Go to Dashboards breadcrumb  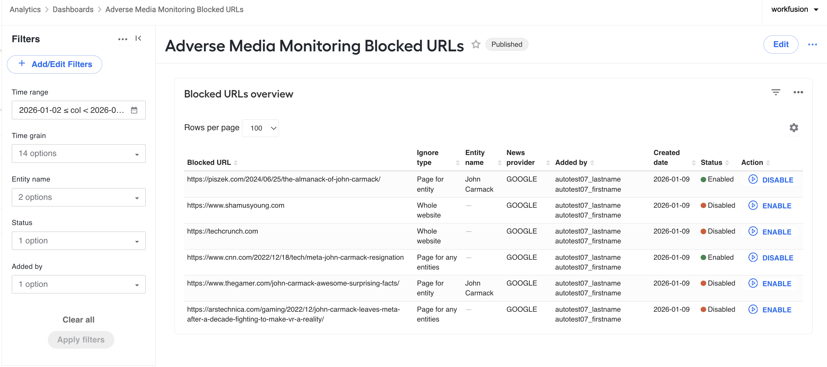tap(73, 9)
